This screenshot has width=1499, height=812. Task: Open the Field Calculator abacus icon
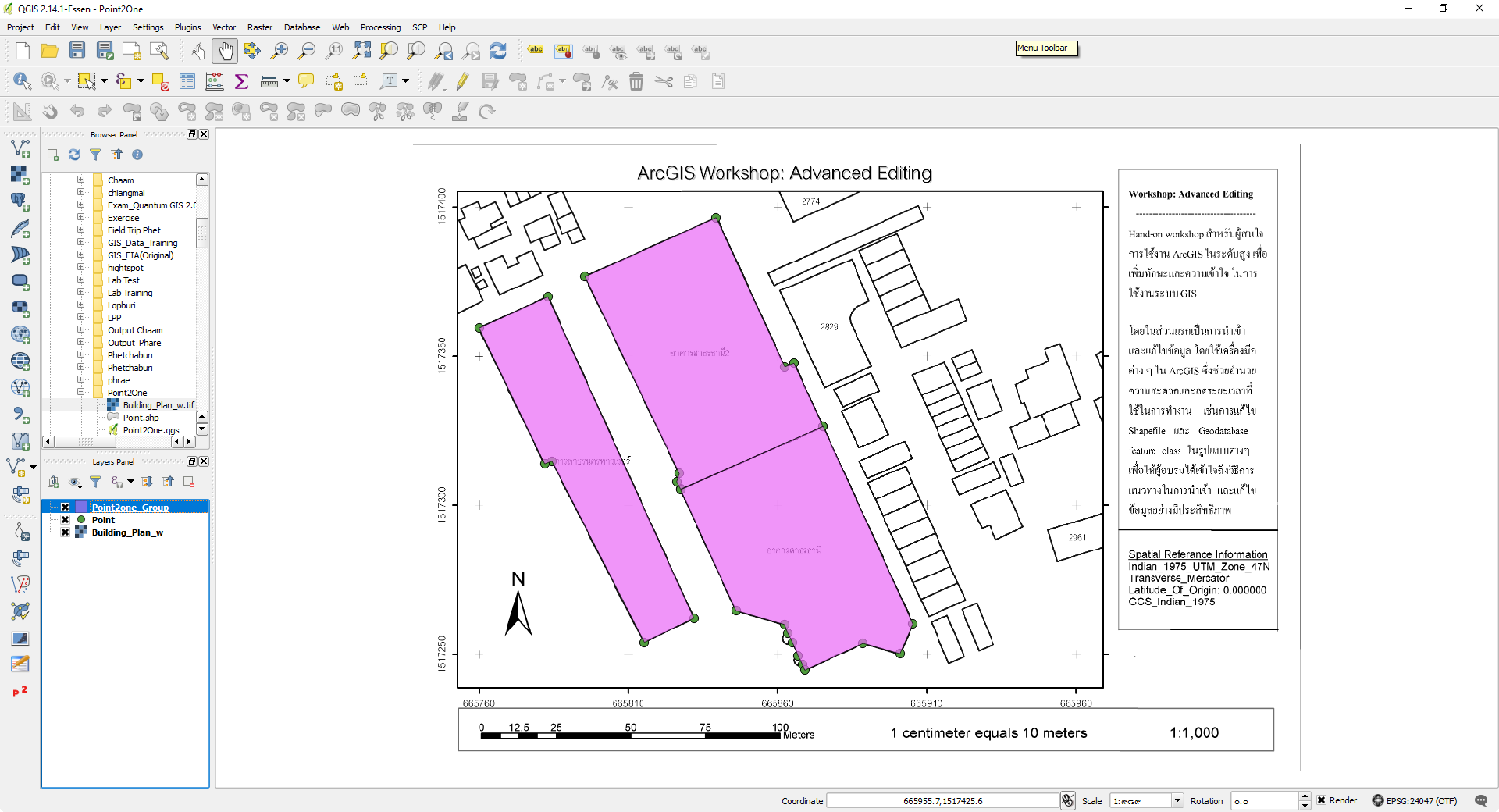[215, 81]
